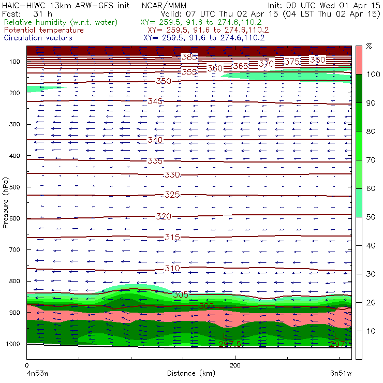Viewport: 383px width, 383px height.
Task: Click the 385 contour label
Action: 189,57
